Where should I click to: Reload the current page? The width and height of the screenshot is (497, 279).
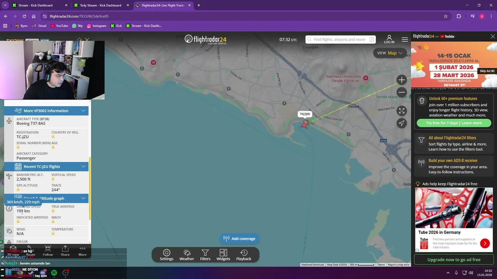[24, 16]
